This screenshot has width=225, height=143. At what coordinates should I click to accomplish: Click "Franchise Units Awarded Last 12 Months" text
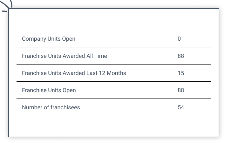tap(74, 73)
